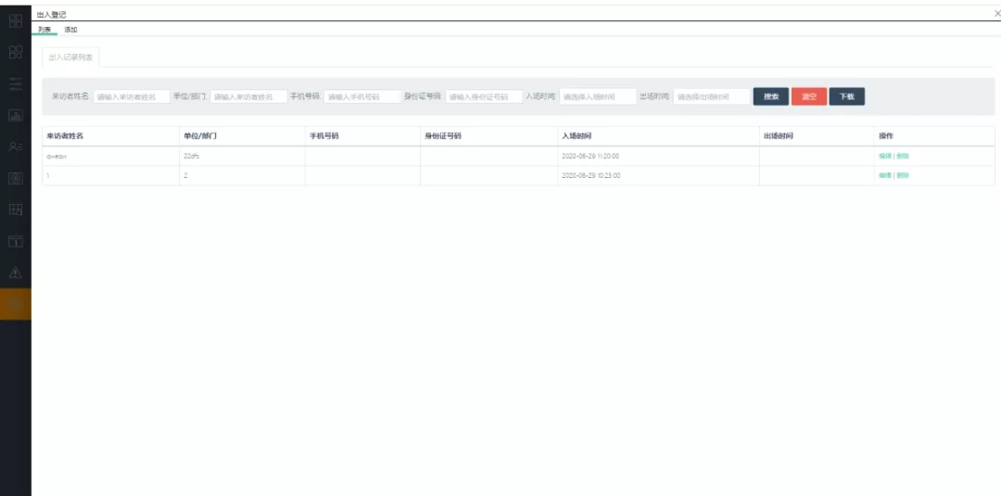Click the horizontal lines icon in the sidebar
This screenshot has height=496, width=1001.
[15, 83]
